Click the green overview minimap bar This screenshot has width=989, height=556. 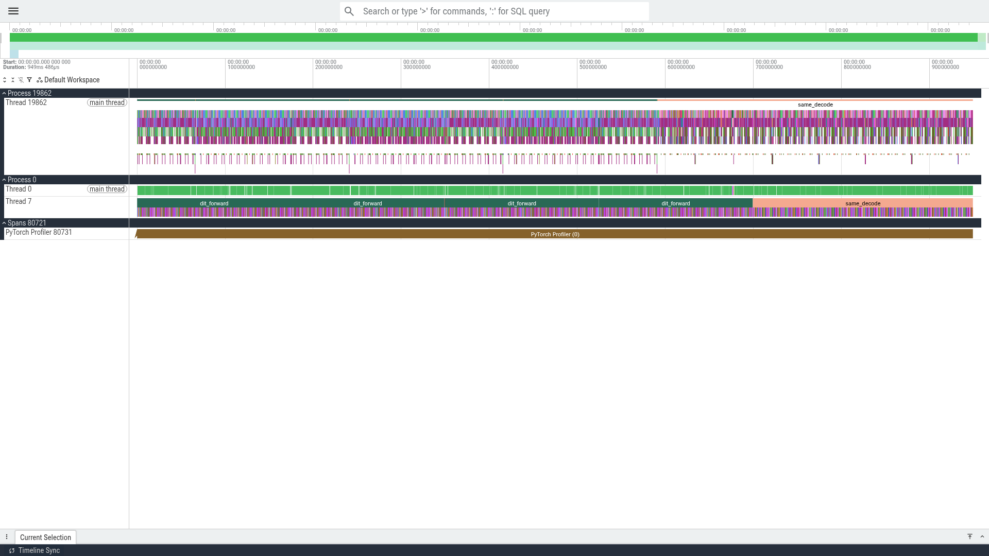[493, 38]
